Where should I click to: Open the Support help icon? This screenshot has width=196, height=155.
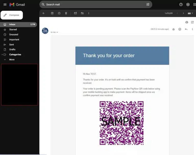click(181, 5)
